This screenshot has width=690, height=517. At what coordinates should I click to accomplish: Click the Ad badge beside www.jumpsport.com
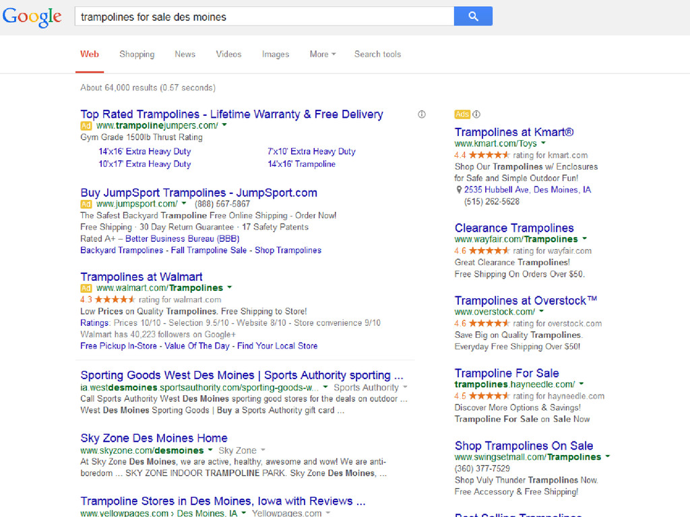(86, 204)
